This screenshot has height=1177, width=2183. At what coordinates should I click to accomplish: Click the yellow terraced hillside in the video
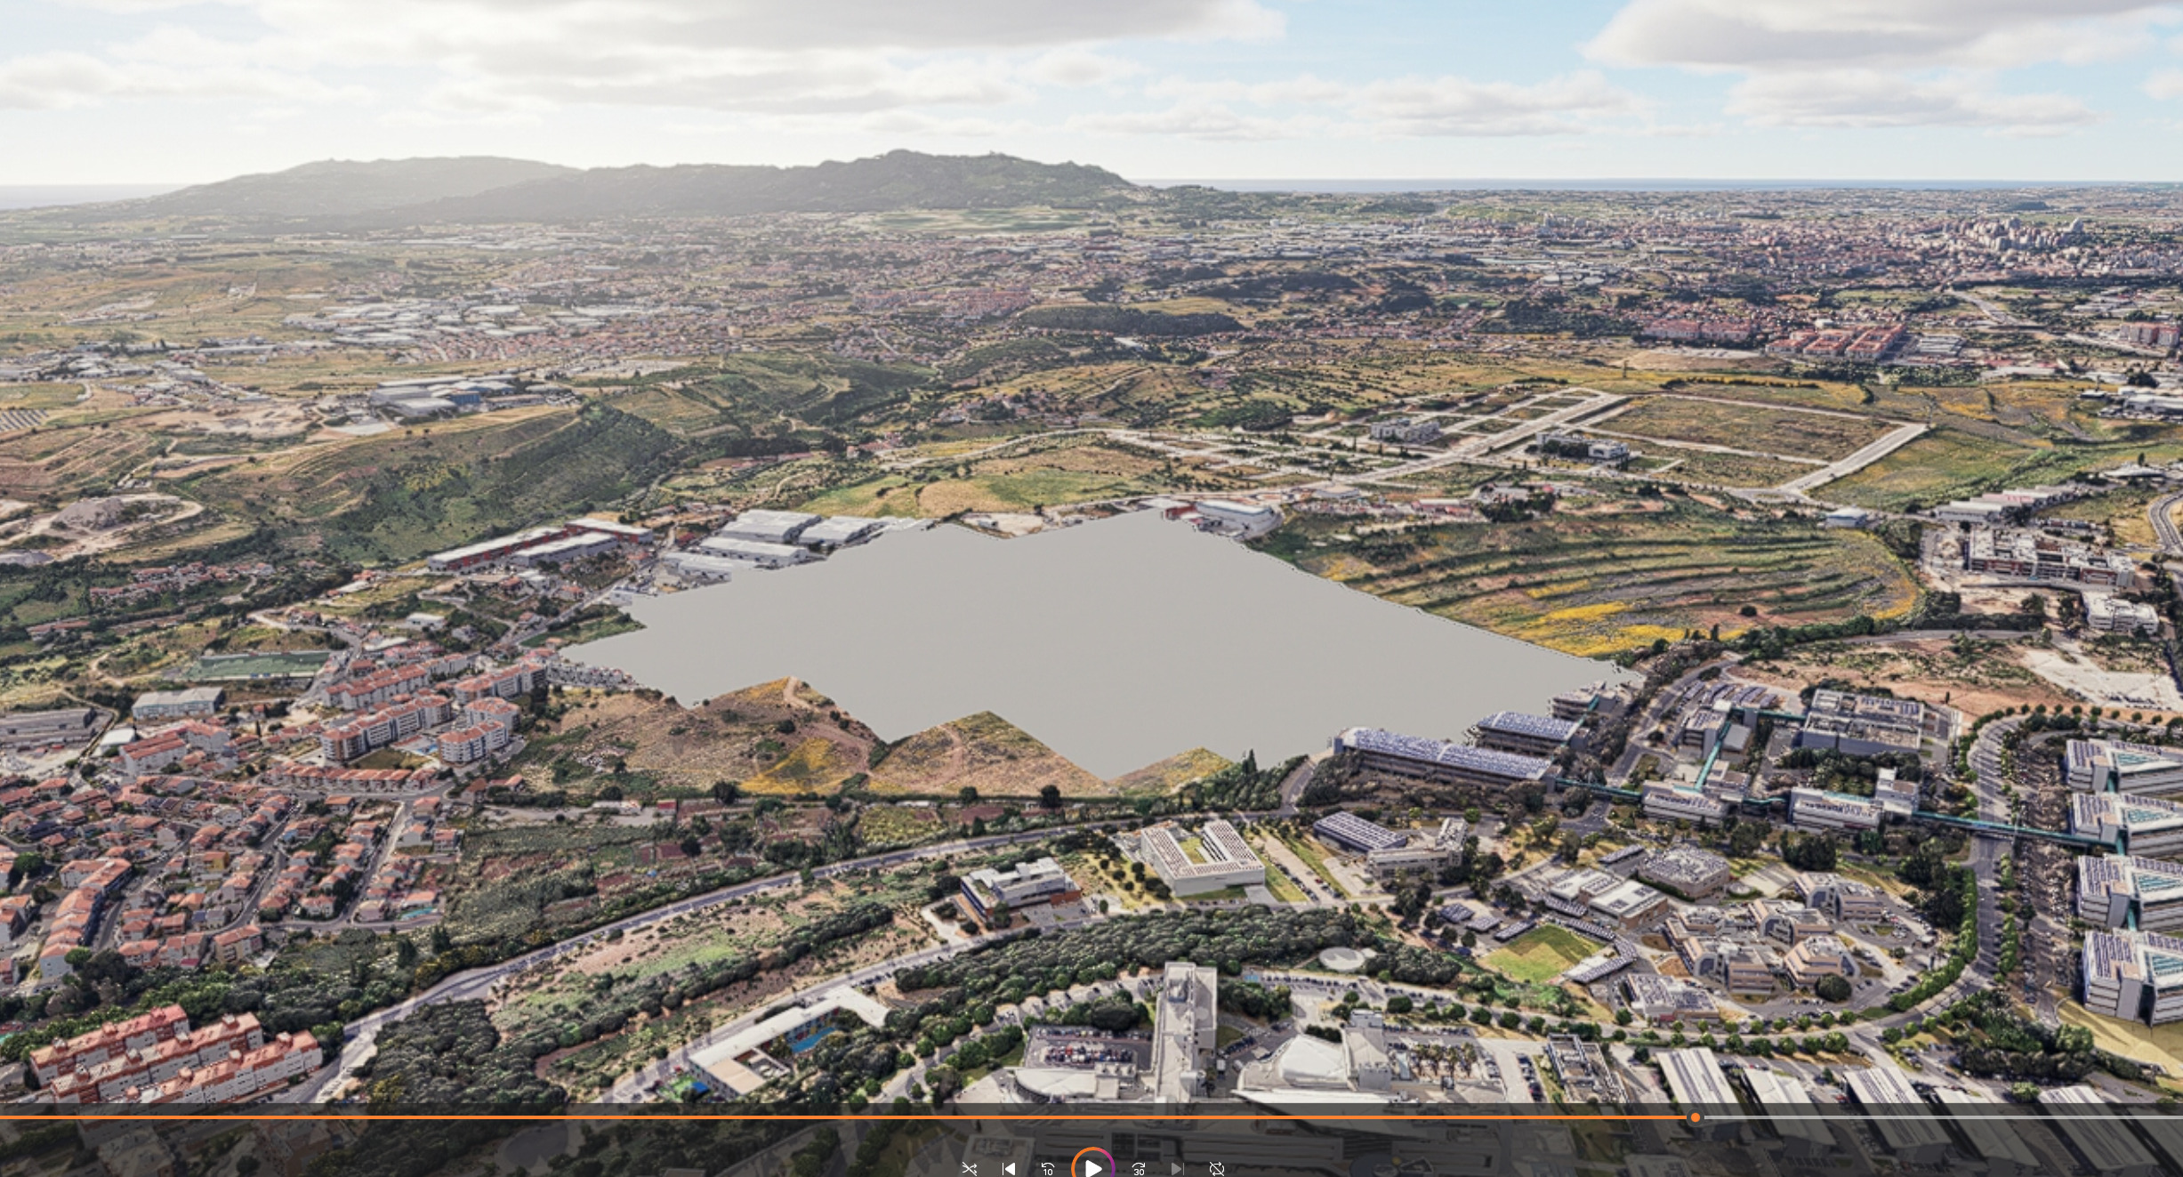coord(1601,578)
